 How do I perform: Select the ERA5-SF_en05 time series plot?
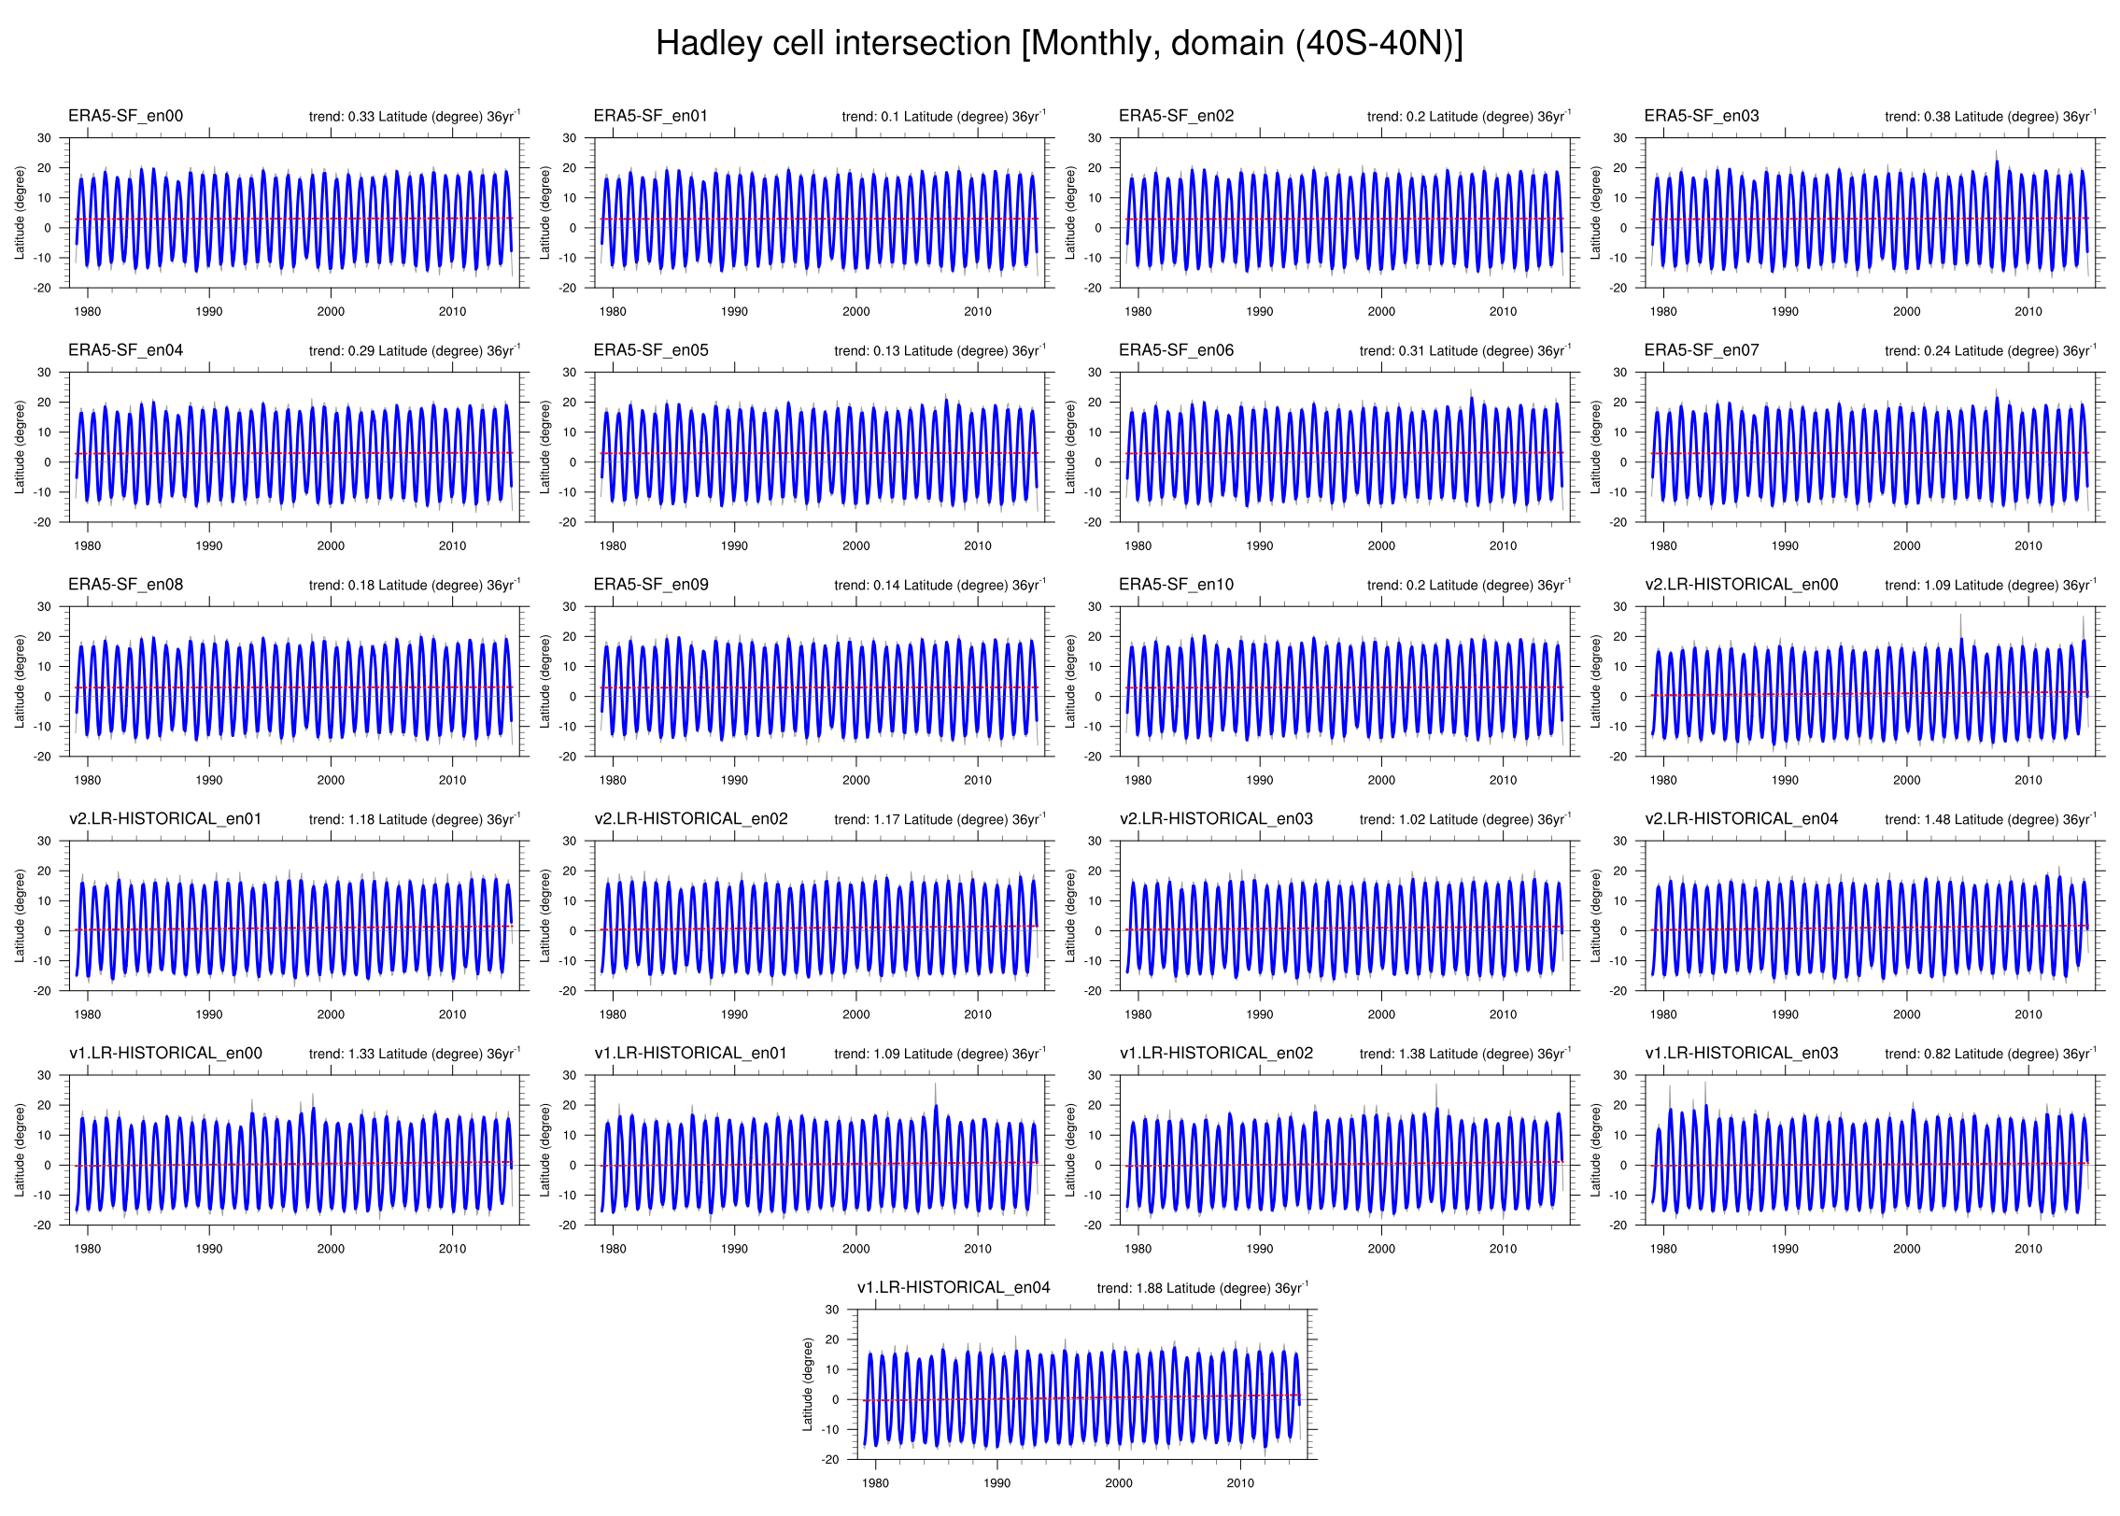tap(819, 447)
